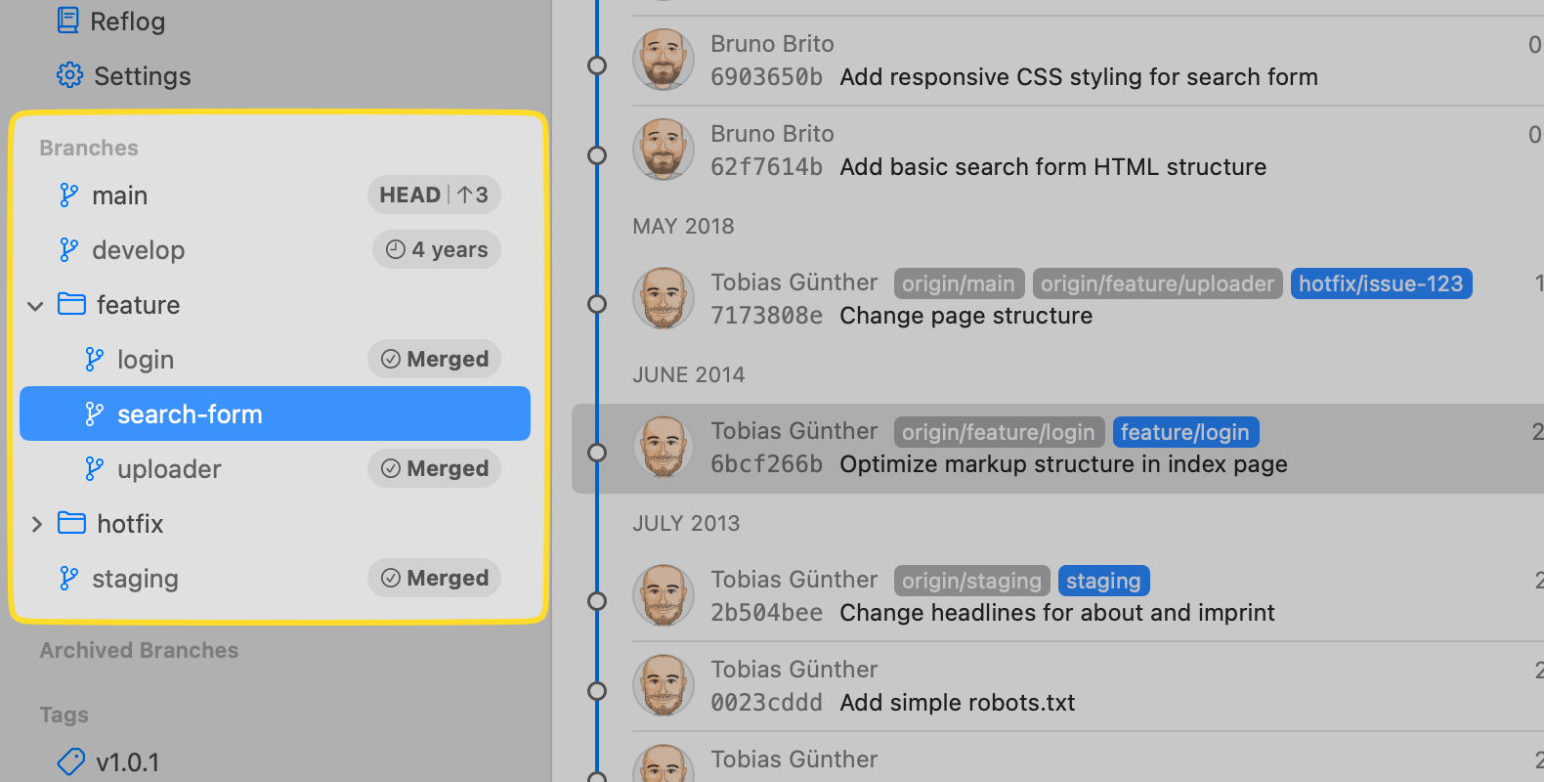Click the Settings gear icon
Screen dimensions: 1544x782
click(x=69, y=75)
